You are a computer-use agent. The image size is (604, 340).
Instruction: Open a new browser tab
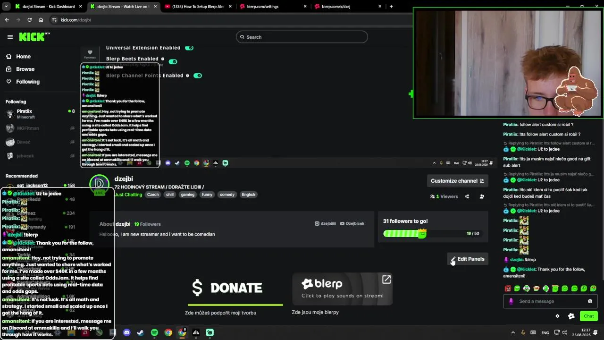click(391, 7)
